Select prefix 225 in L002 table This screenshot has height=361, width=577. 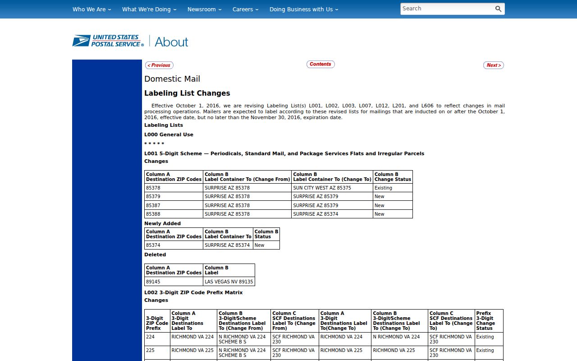pos(157,353)
